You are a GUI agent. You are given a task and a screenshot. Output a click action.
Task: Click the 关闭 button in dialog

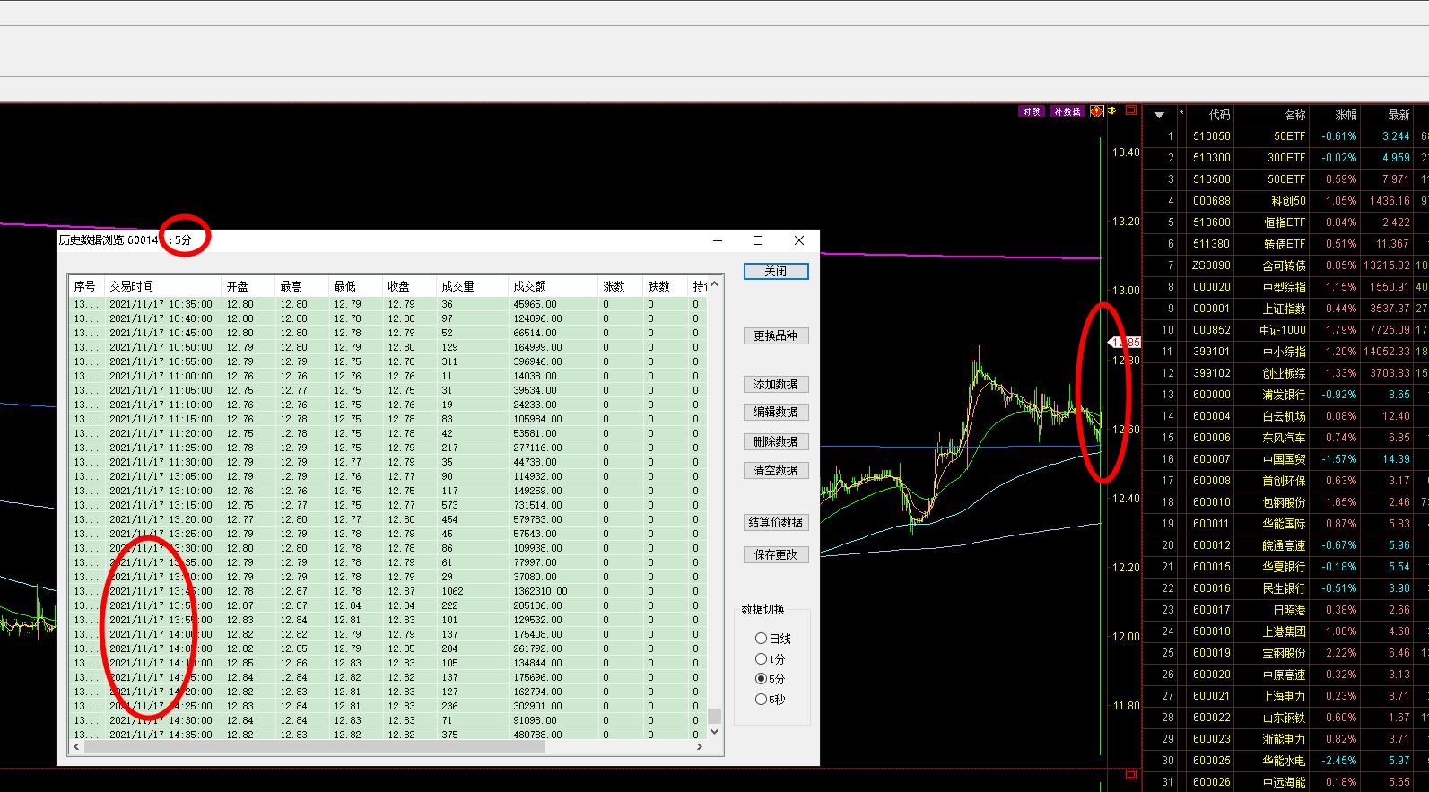pos(776,271)
